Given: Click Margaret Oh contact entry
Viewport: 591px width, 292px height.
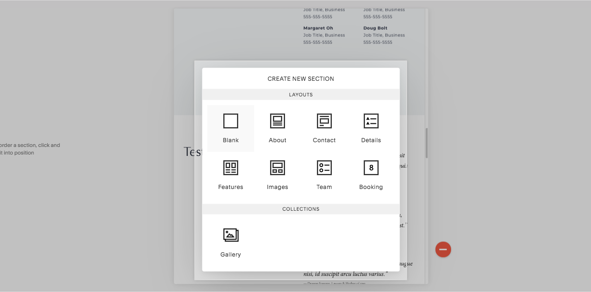Looking at the screenshot, I should [318, 28].
